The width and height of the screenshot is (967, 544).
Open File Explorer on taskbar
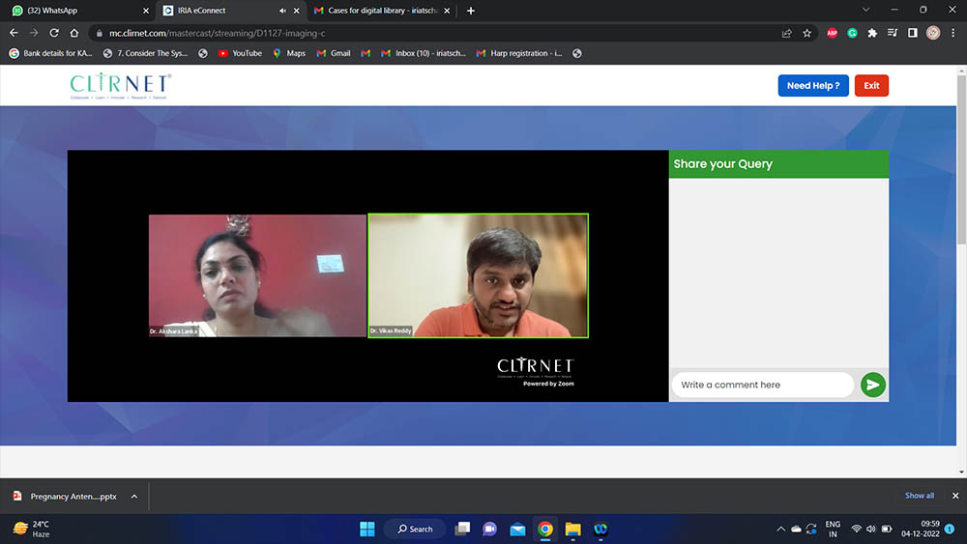pyautogui.click(x=572, y=530)
